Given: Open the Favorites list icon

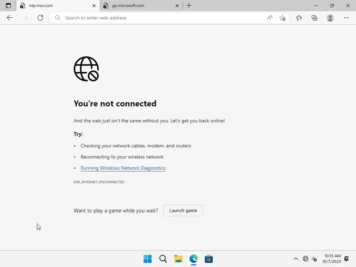Looking at the screenshot, I should pos(299,18).
